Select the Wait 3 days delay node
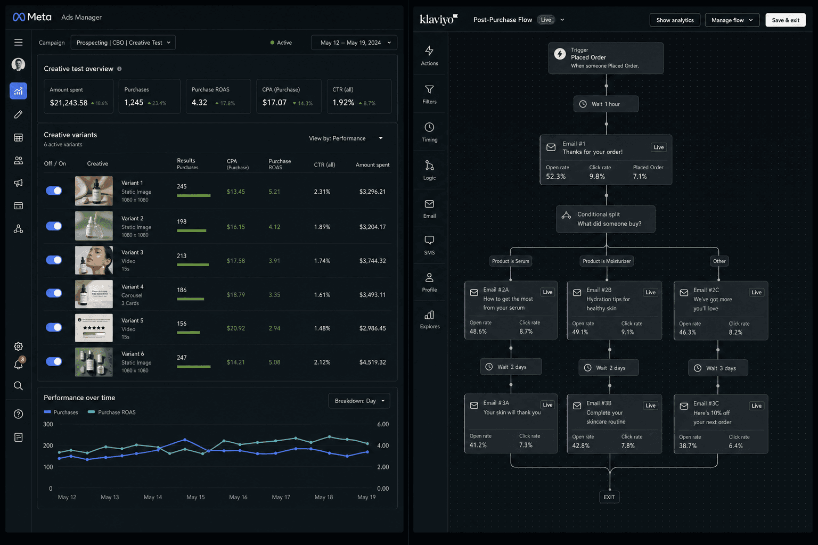818x545 pixels. (718, 368)
